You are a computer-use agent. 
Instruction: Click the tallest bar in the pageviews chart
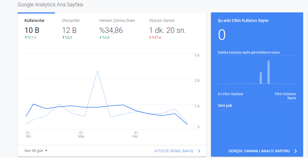coord(269,72)
